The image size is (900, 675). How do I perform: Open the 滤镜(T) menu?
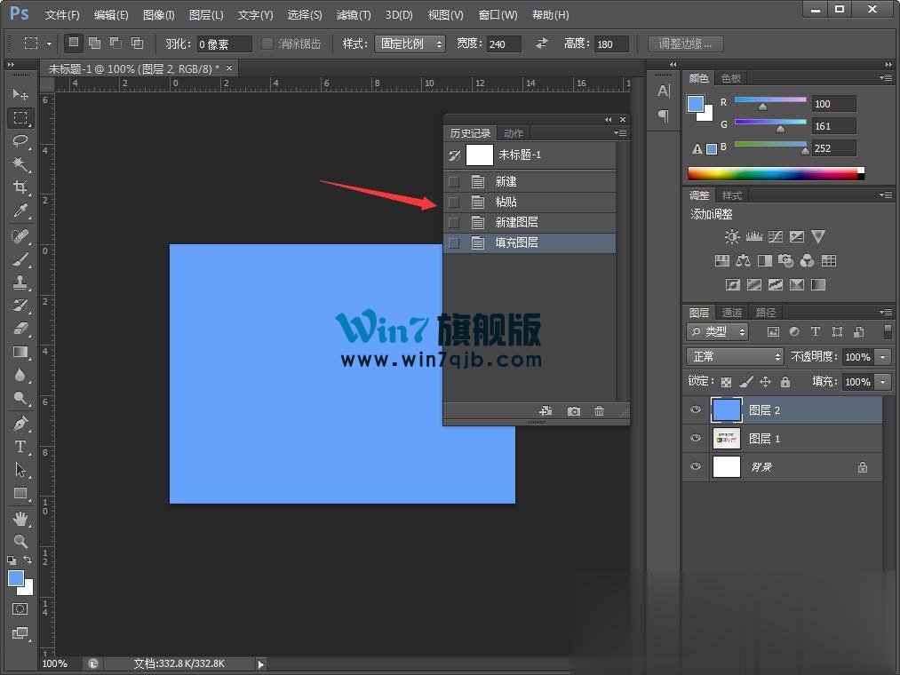pyautogui.click(x=354, y=15)
